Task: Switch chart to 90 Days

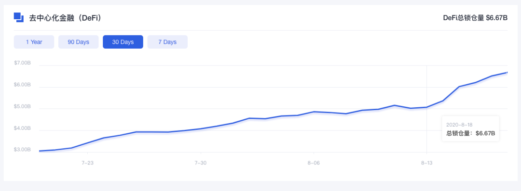Action: pyautogui.click(x=79, y=42)
